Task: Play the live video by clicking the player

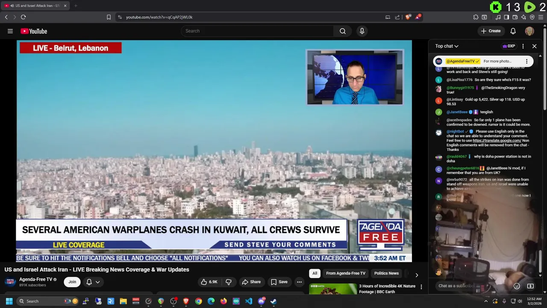Action: (x=214, y=151)
